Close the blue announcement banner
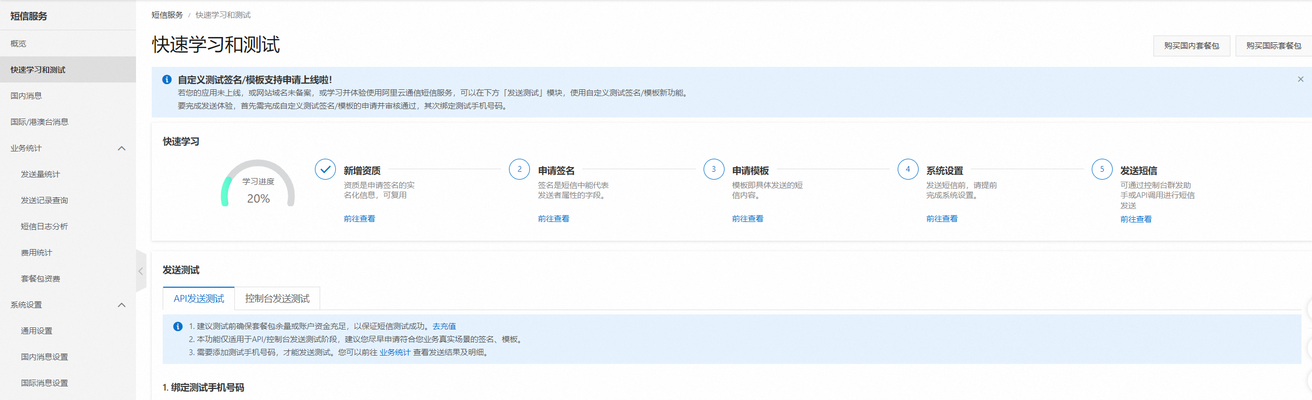The width and height of the screenshot is (1312, 400). click(x=1300, y=79)
